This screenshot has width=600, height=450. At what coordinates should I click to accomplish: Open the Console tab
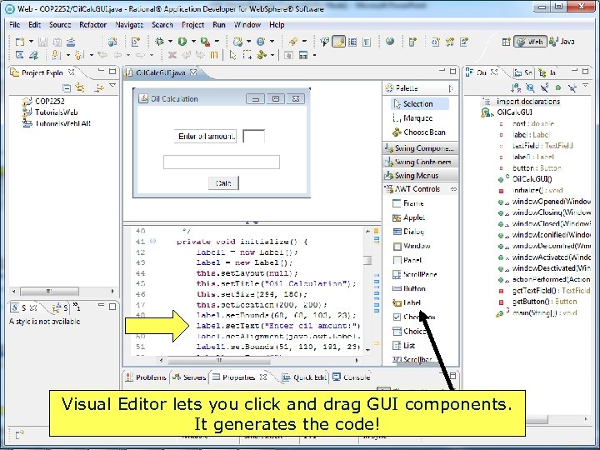[352, 377]
